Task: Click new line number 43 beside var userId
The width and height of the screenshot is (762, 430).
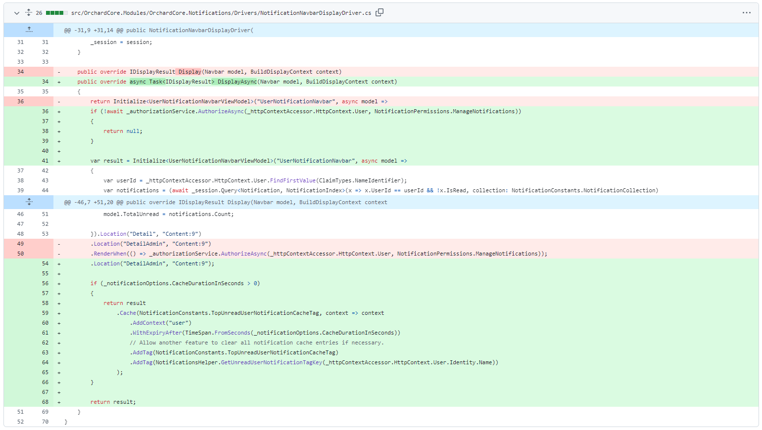Action: click(45, 180)
